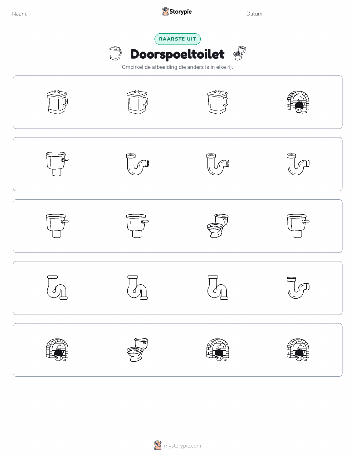Click the toilet icon right of the title
Viewport: 355px width, 460px height.
[x=240, y=53]
